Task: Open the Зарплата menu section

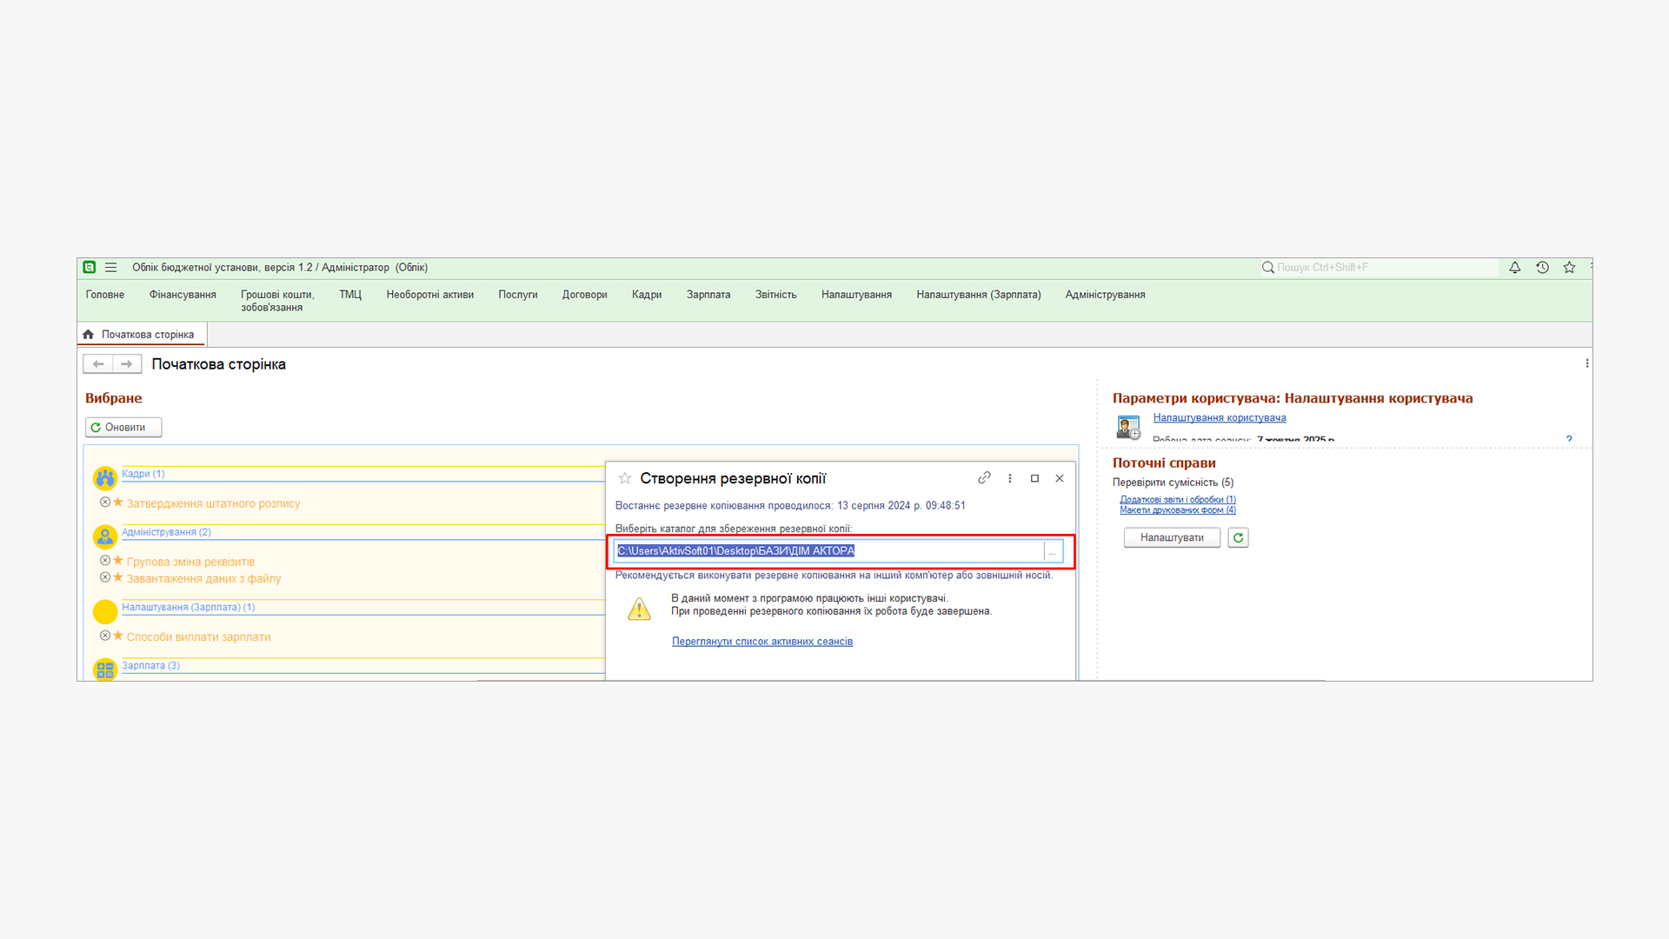Action: 708,295
